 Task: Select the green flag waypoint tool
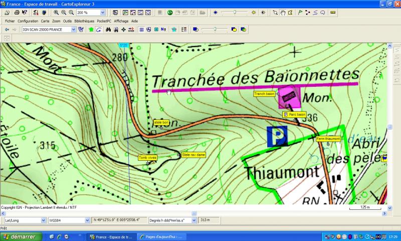(300, 12)
